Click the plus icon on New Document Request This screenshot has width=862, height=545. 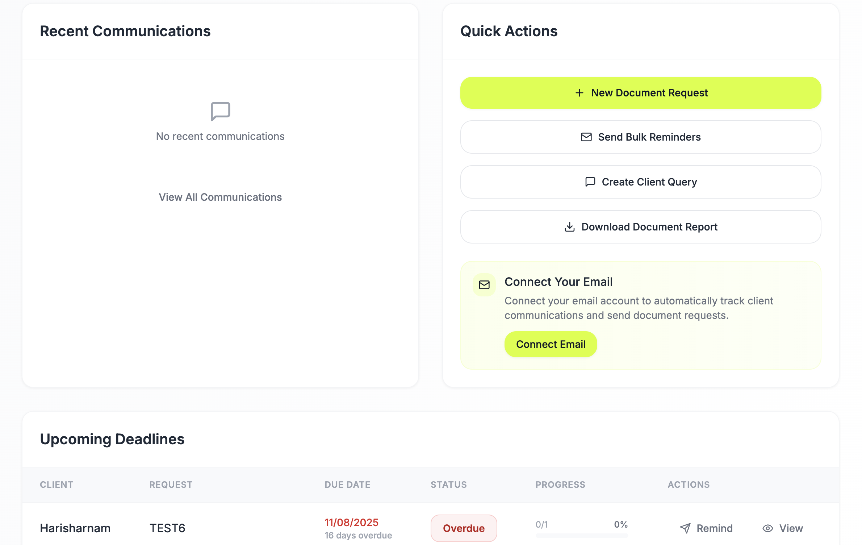580,93
